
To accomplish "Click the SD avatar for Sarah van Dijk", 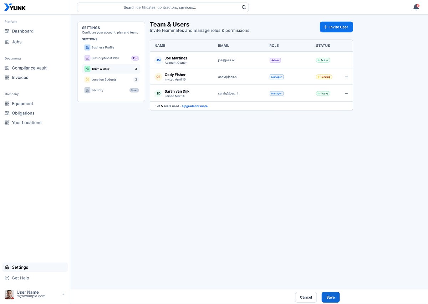I will 158,93.
